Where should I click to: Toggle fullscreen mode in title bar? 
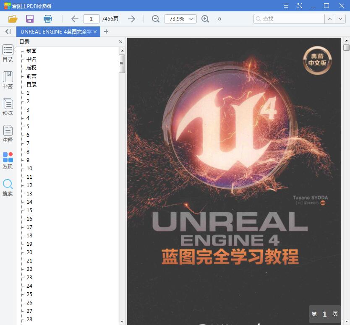click(x=300, y=6)
